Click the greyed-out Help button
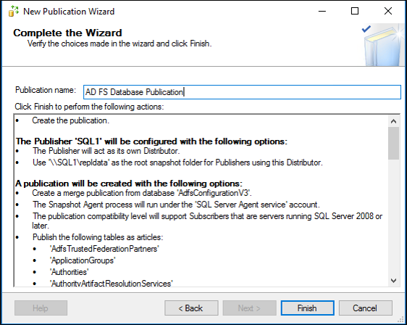This screenshot has height=325, width=407. click(41, 308)
